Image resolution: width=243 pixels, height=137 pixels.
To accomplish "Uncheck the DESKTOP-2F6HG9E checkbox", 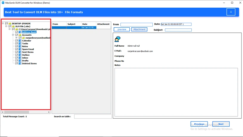I will 7,23.
